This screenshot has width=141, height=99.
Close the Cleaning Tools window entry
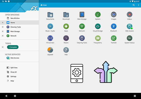[3, 27]
